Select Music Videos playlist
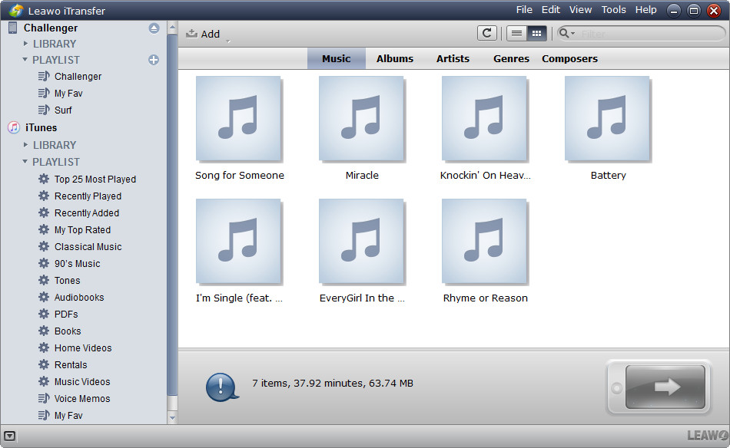Image resolution: width=730 pixels, height=448 pixels. pyautogui.click(x=82, y=382)
